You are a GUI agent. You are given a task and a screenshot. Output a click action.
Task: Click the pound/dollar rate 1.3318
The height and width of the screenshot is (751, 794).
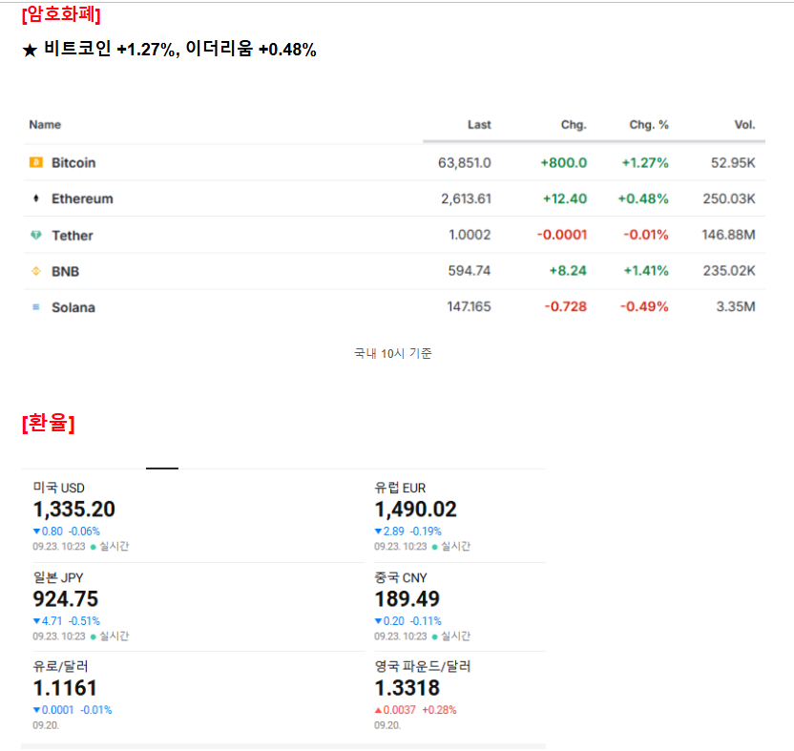[x=407, y=688]
